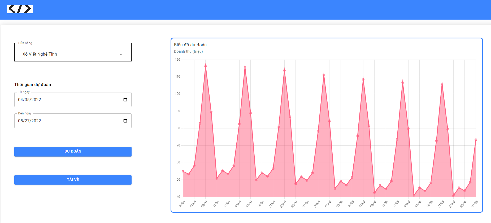The width and height of the screenshot is (491, 223).
Task: Click the 23/04 x-axis date label
Action: [x=283, y=204]
